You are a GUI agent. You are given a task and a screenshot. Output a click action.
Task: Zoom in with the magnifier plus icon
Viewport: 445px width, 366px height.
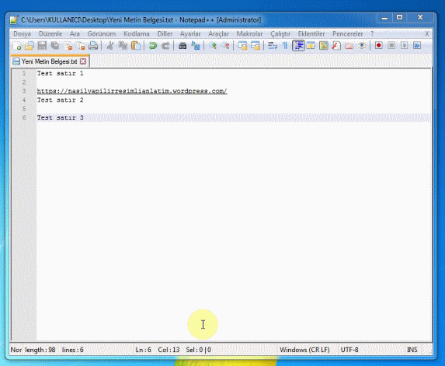tap(213, 45)
